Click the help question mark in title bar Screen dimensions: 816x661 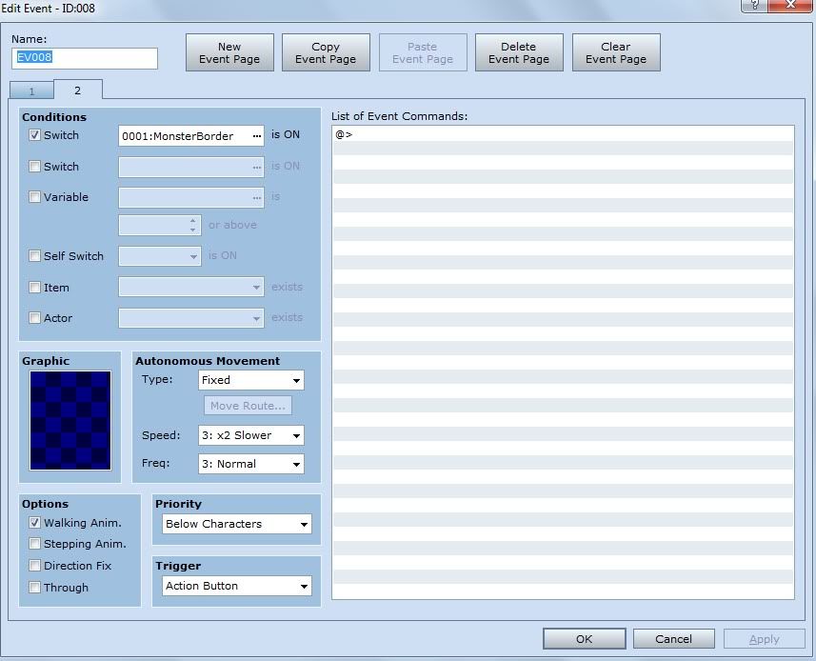[x=752, y=6]
